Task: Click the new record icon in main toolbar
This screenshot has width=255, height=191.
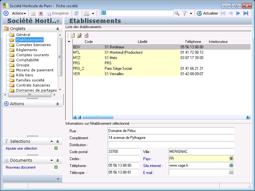Action: coord(33,13)
